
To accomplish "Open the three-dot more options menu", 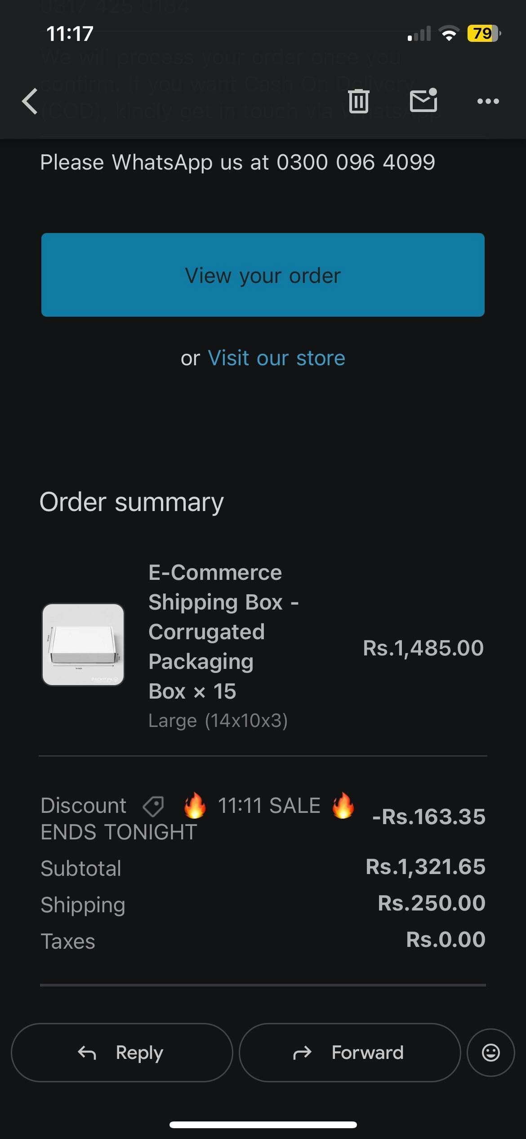I will 488,101.
